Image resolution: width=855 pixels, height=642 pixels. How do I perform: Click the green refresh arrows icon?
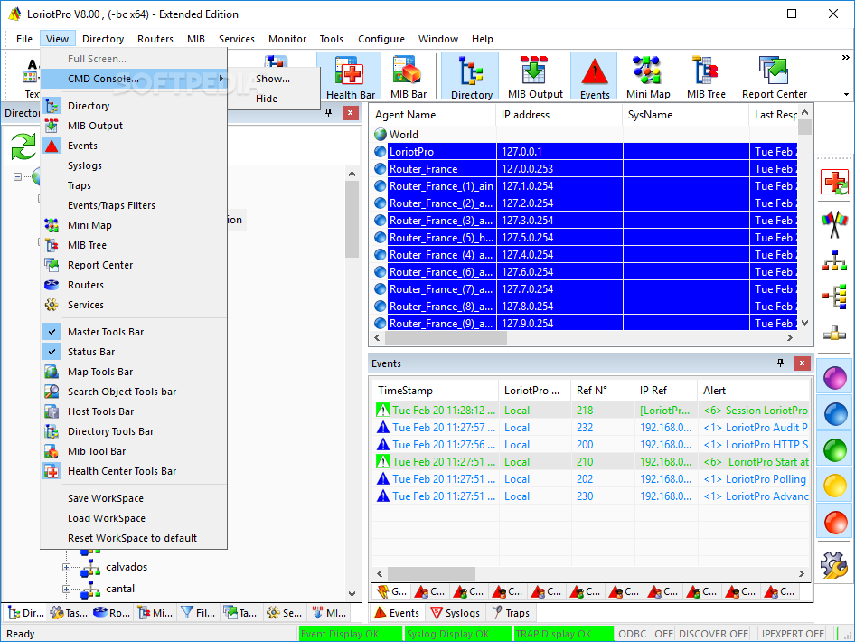23,146
